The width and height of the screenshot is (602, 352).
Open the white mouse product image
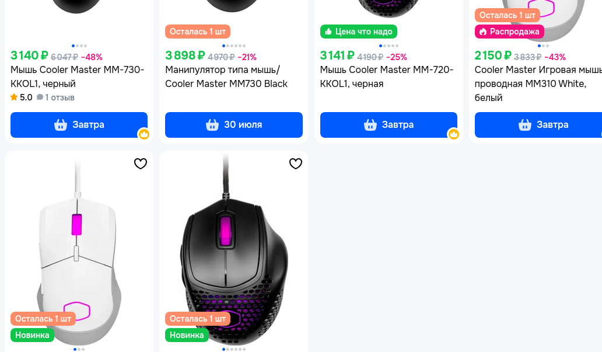click(79, 245)
